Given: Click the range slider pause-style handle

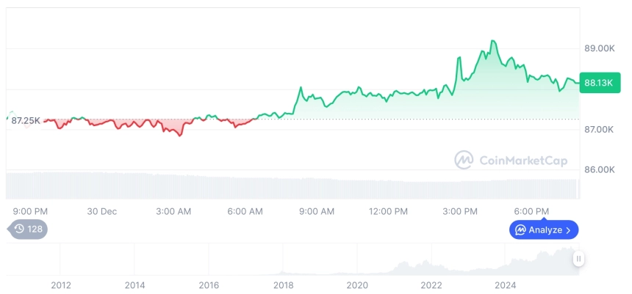Looking at the screenshot, I should pyautogui.click(x=579, y=259).
